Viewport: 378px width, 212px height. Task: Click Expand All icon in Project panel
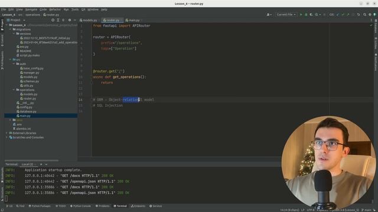58,20
